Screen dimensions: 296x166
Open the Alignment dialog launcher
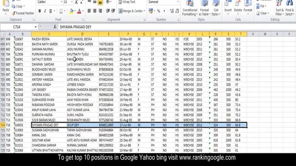tap(144, 19)
